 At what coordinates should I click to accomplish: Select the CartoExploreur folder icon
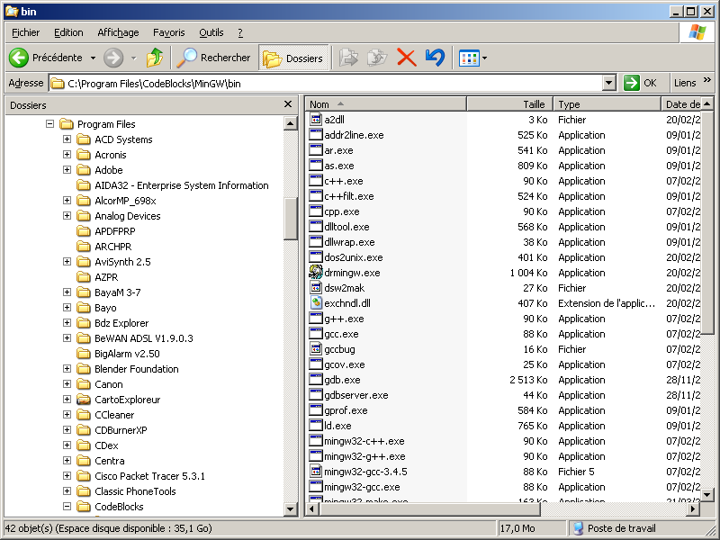[x=83, y=400]
